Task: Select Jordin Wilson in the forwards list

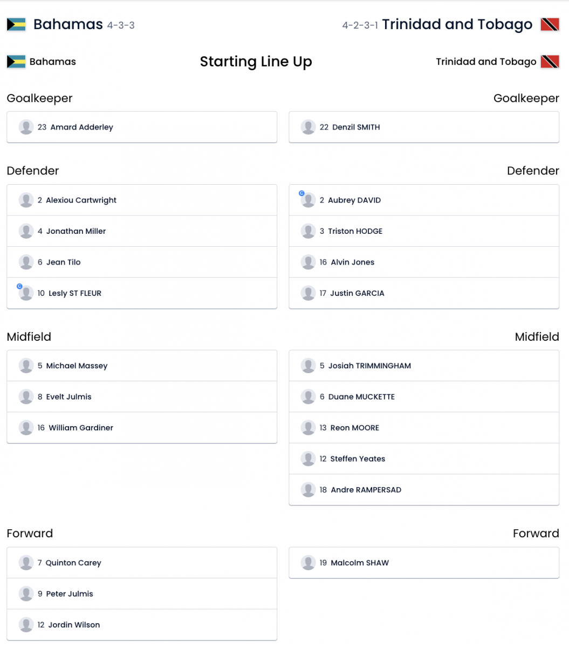Action: tap(74, 625)
